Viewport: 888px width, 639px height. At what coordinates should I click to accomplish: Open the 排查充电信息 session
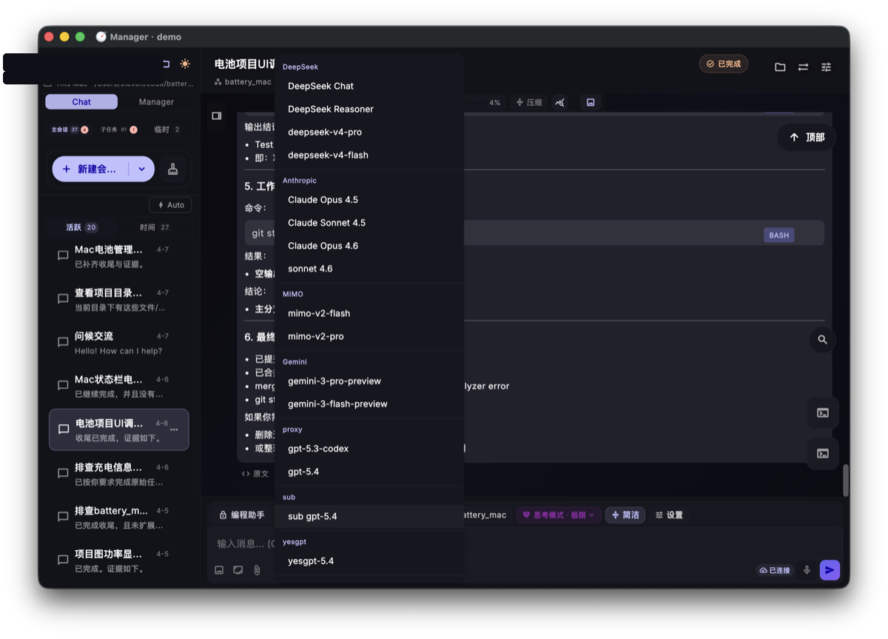118,474
